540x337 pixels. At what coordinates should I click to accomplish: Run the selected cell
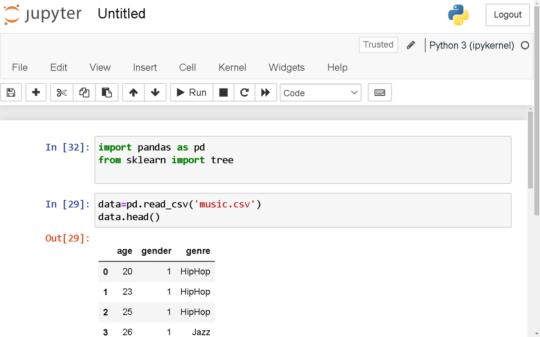coord(192,93)
